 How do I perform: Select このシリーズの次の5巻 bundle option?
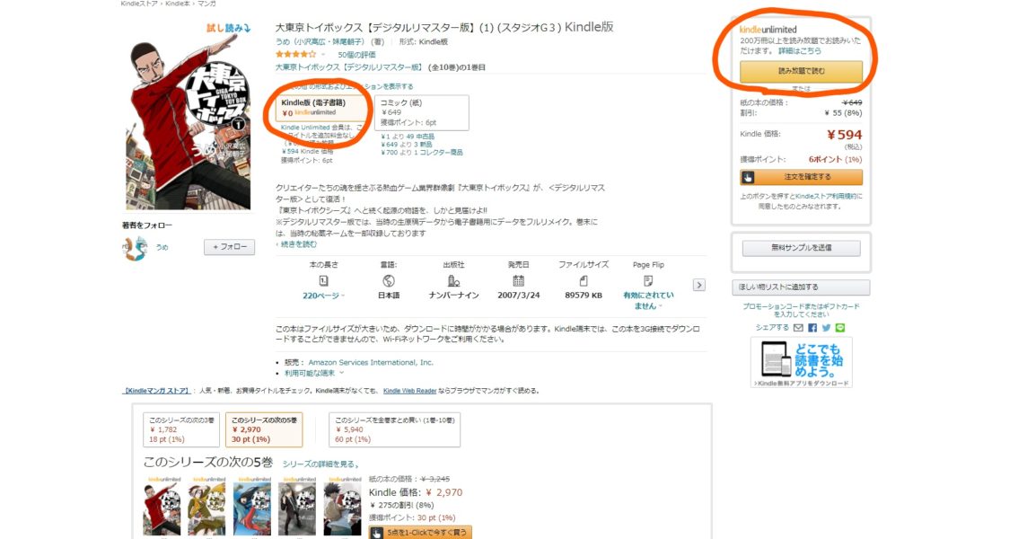coord(264,429)
